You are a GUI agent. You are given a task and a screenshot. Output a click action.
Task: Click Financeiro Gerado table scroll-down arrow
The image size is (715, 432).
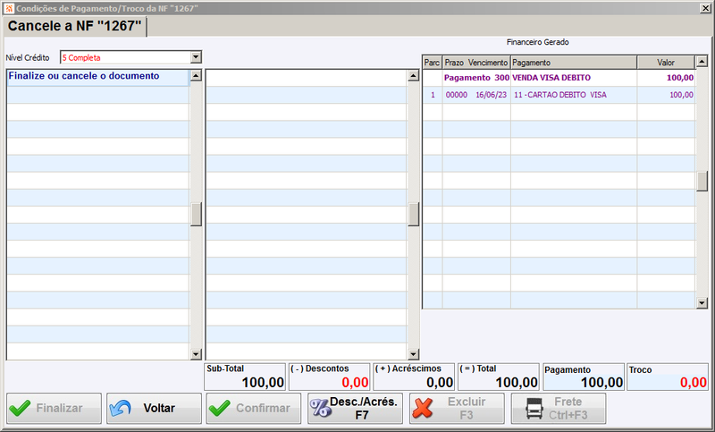coord(702,302)
